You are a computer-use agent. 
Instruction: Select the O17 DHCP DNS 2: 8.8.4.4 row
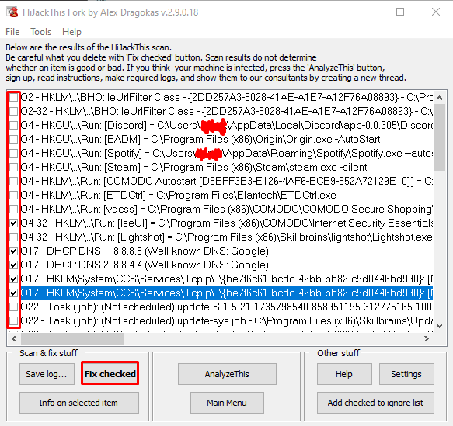click(x=145, y=265)
